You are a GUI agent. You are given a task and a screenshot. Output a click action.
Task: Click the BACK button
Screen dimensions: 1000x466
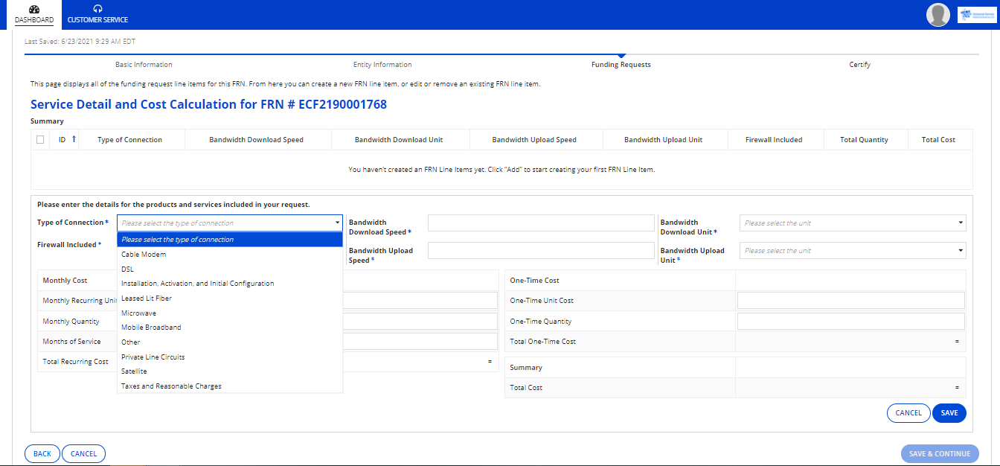tap(42, 453)
